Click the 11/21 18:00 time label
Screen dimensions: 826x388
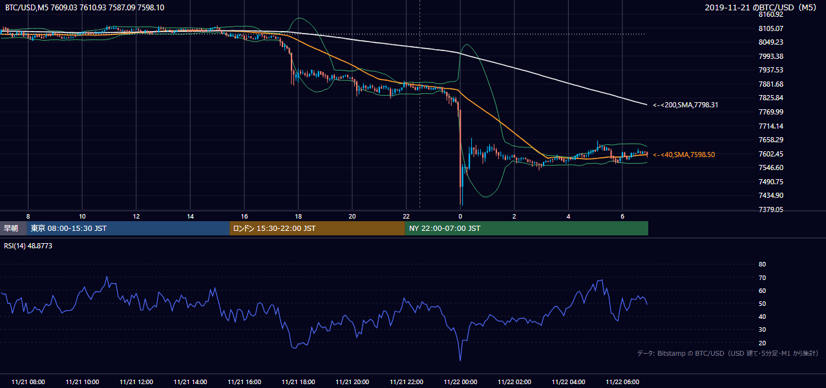299,382
